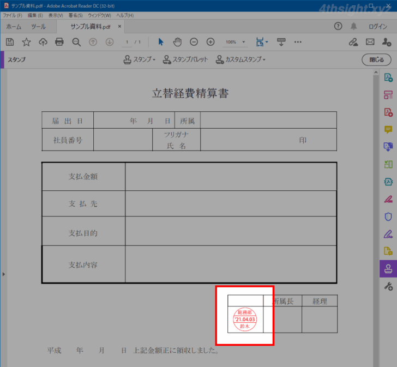Image resolution: width=397 pixels, height=367 pixels.
Task: Zoom in with the plus circle icon
Action: pos(210,42)
